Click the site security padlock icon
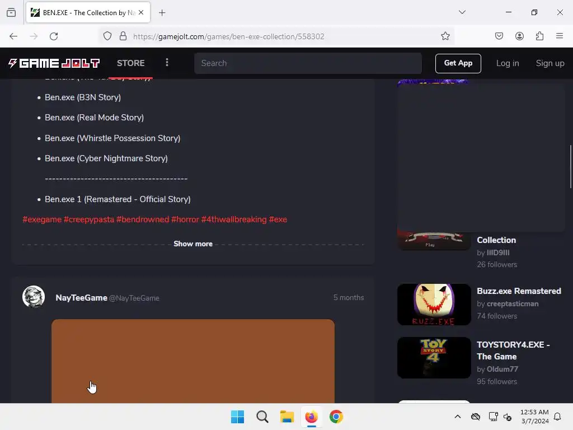This screenshot has height=430, width=573. pyautogui.click(x=123, y=36)
